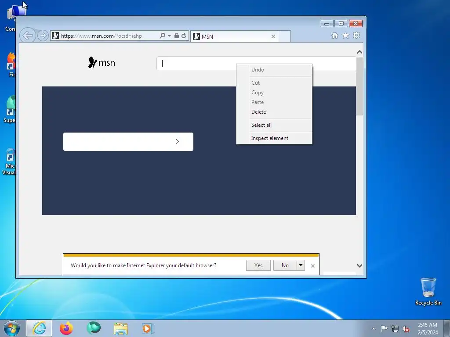Click Internet Explorer taskbar icon
This screenshot has height=337, width=450.
(39, 328)
